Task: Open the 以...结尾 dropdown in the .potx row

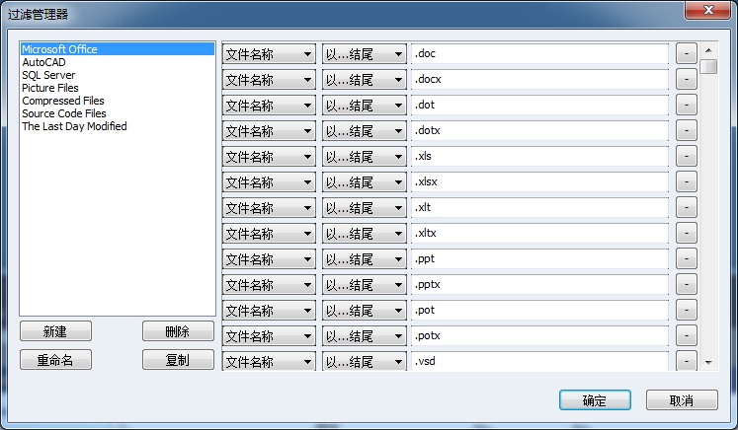Action: (x=365, y=336)
